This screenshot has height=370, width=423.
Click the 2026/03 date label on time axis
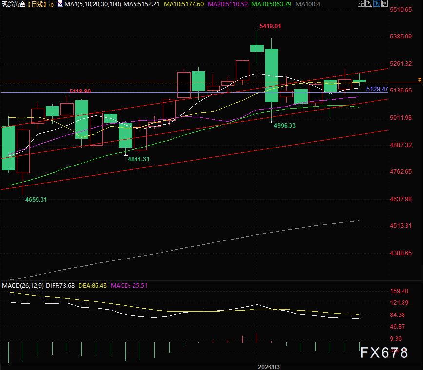(x=269, y=367)
